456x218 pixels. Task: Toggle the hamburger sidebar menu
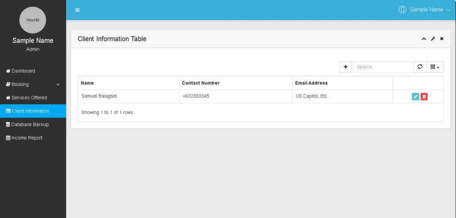coord(77,10)
